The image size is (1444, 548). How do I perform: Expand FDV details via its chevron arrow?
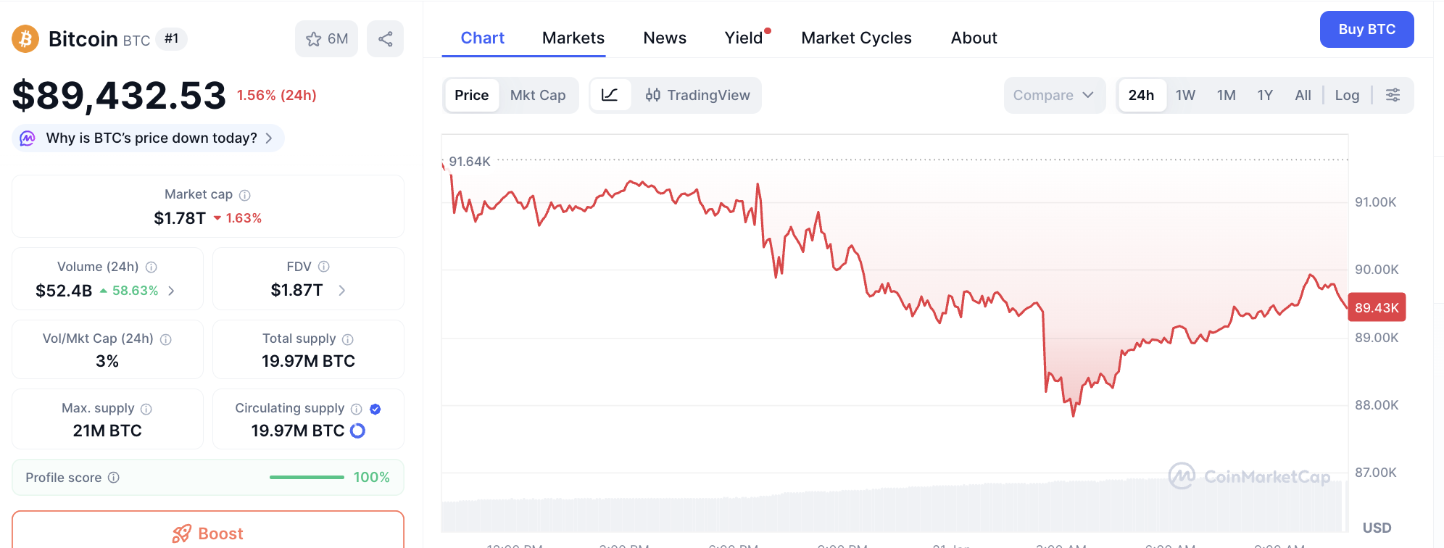click(x=341, y=290)
